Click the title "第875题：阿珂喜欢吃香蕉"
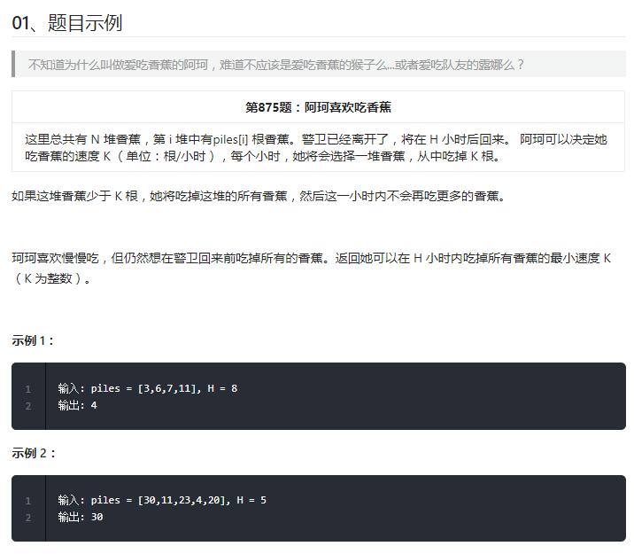This screenshot has width=634, height=554. coord(318,107)
